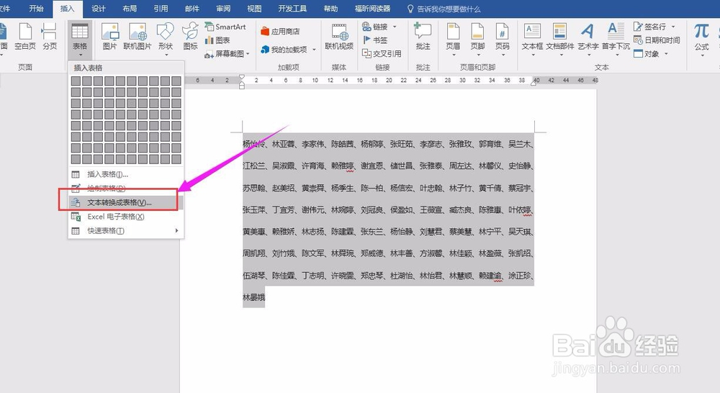Click the 告诉我你想要做什么 search box

[x=444, y=9]
